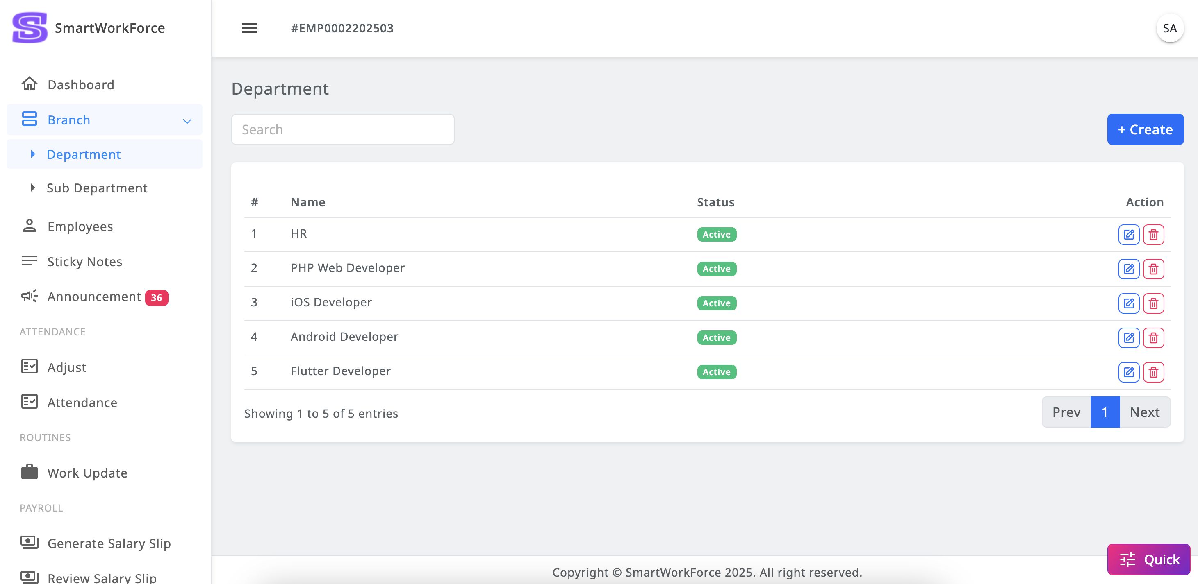Image resolution: width=1198 pixels, height=584 pixels.
Task: Delete the Android Developer department
Action: click(x=1153, y=337)
